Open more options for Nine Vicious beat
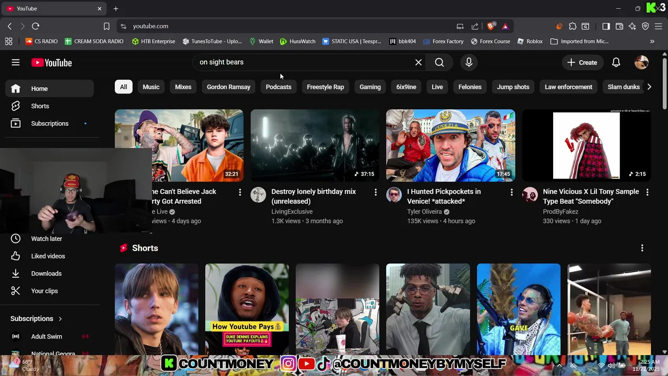Image resolution: width=668 pixels, height=376 pixels. click(647, 192)
